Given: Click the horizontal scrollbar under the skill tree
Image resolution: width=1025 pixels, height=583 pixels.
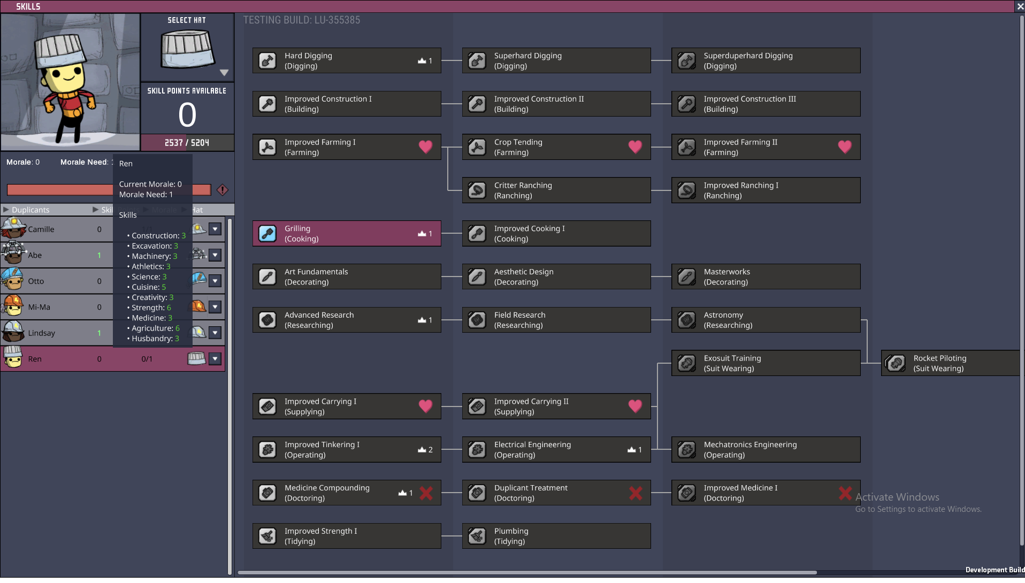Looking at the screenshot, I should pyautogui.click(x=527, y=572).
